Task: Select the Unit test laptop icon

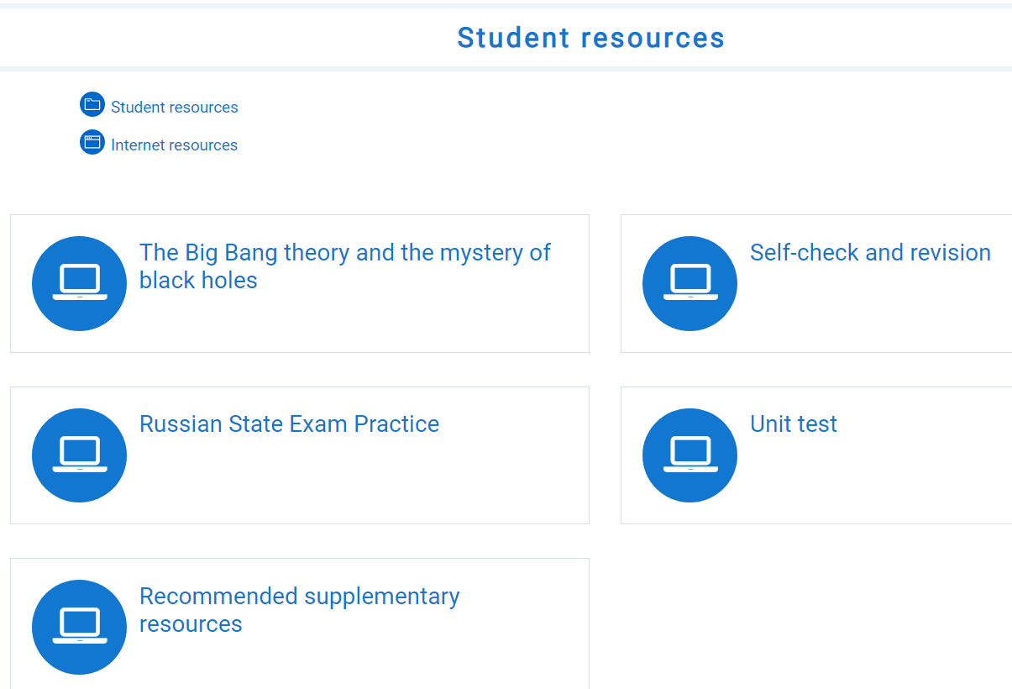Action: [690, 455]
